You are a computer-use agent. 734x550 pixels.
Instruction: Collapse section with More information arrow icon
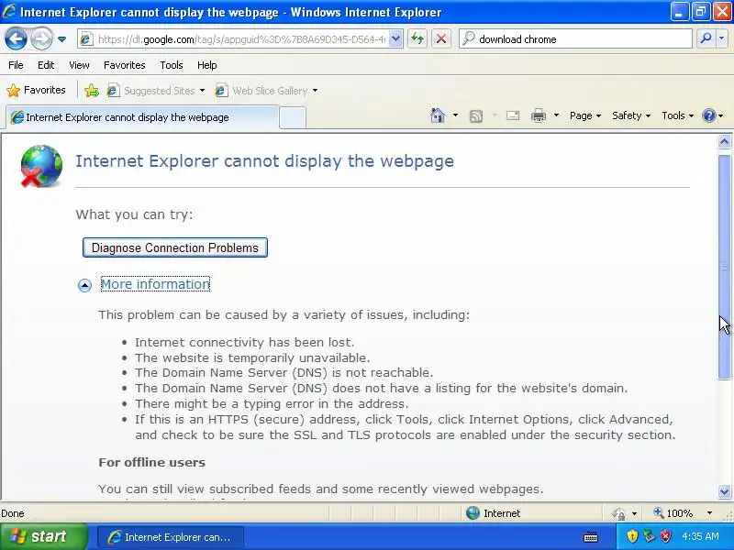(x=84, y=285)
